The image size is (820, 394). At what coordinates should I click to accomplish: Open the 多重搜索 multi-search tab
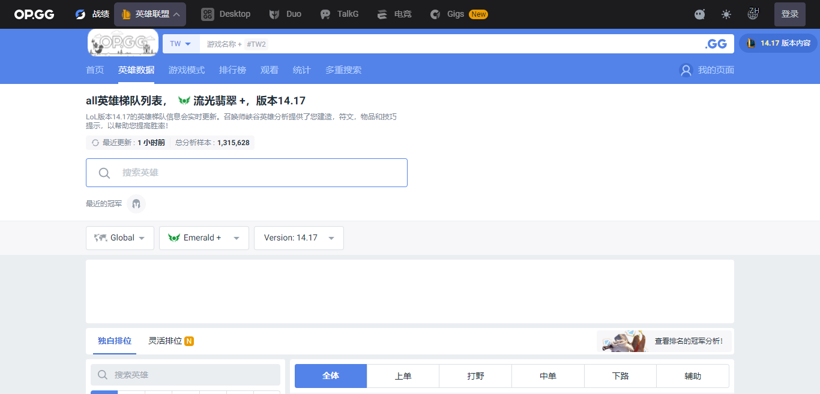click(343, 70)
